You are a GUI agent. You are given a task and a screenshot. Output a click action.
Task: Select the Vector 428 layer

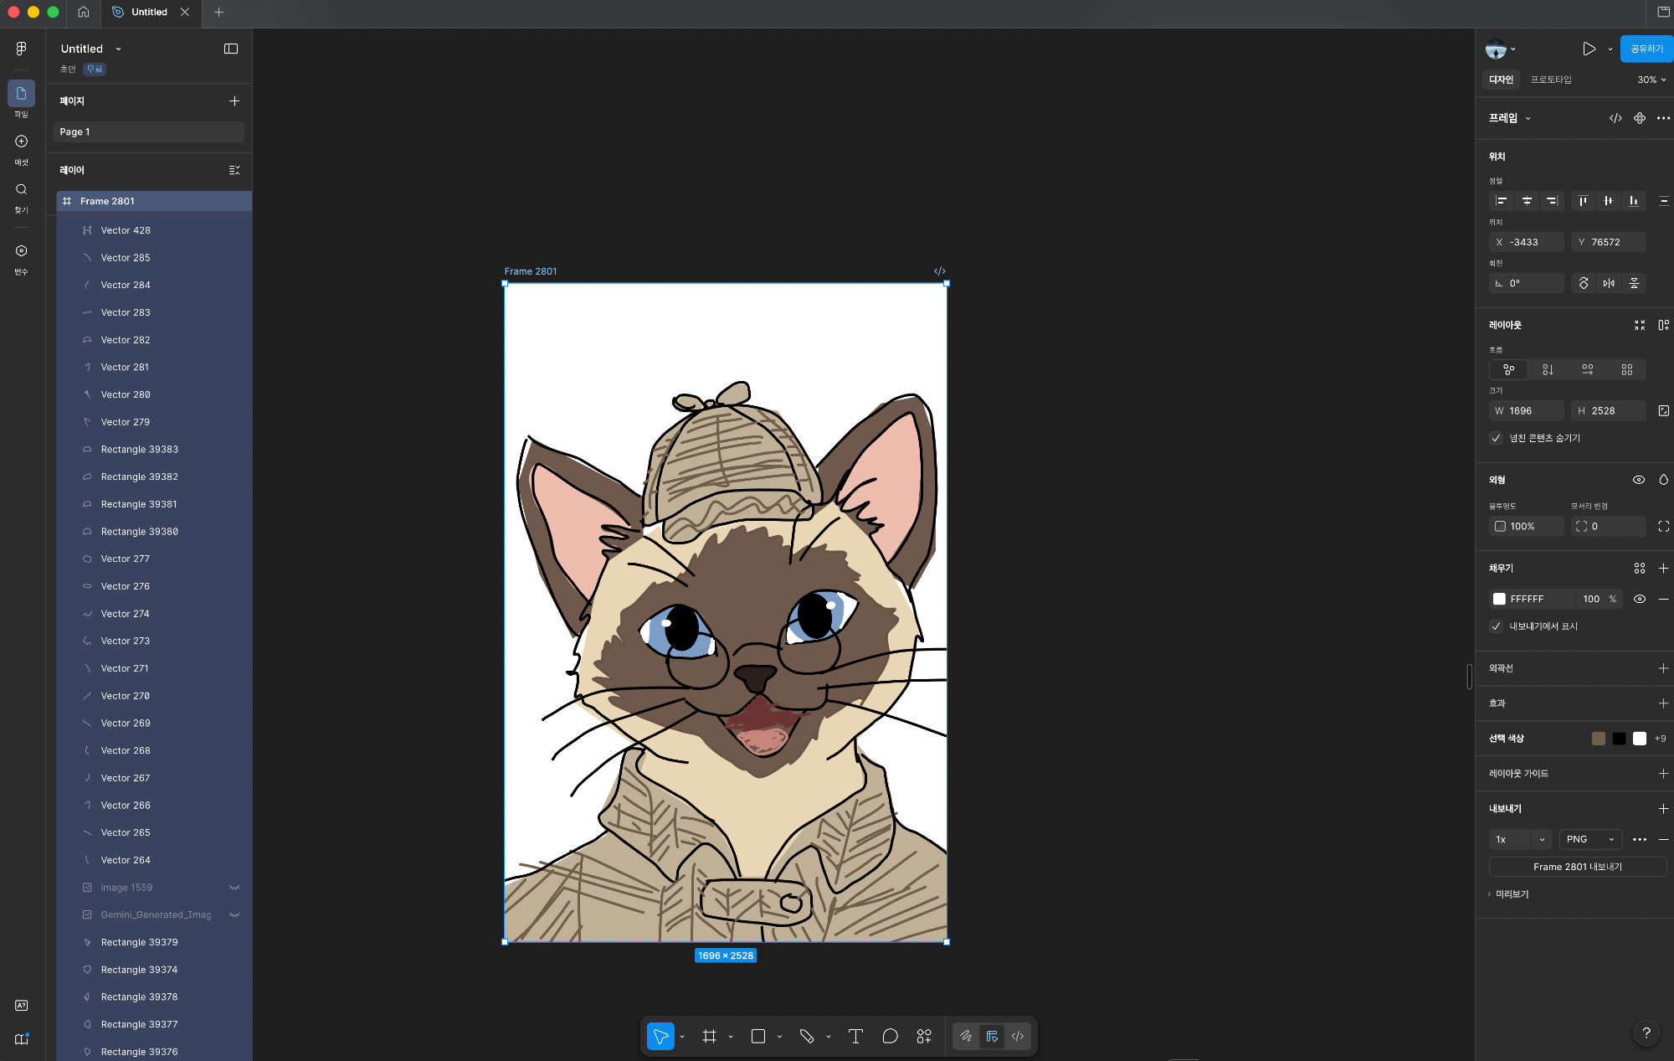click(126, 230)
